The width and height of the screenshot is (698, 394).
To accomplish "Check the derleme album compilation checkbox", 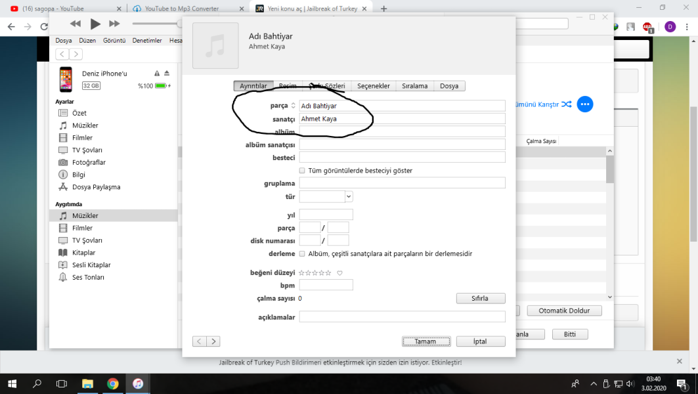I will (302, 253).
